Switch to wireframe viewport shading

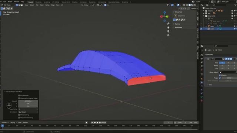[x=187, y=5]
